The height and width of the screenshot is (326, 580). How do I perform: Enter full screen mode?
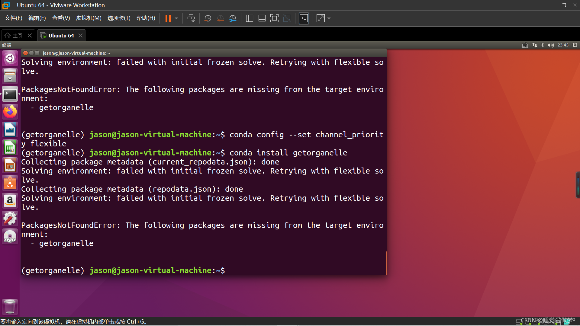point(274,18)
